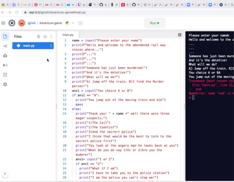Open main.py file options menu
The height and width of the screenshot is (182, 234).
click(51, 46)
